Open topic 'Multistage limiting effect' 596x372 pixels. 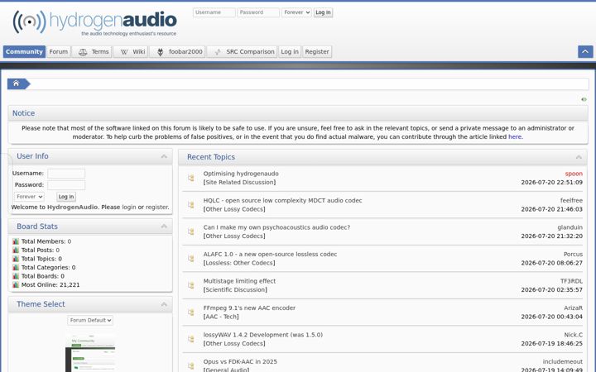coord(239,281)
